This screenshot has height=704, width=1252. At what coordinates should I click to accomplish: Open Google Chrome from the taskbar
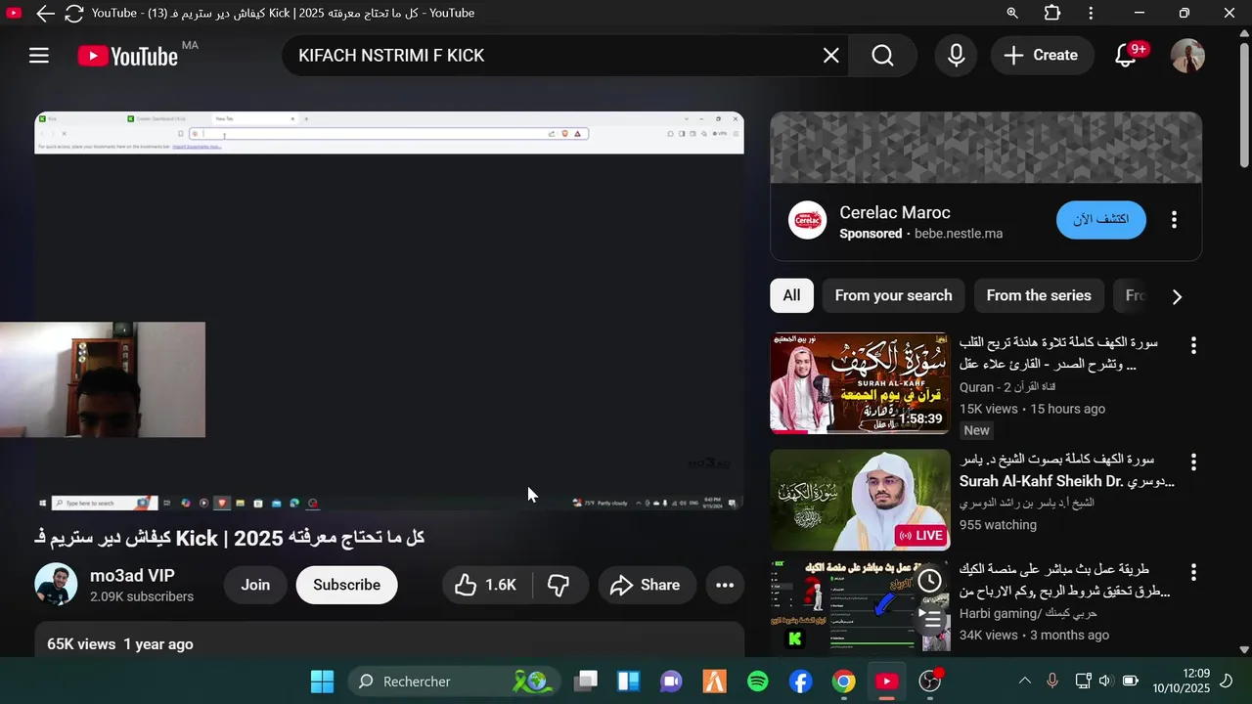[x=843, y=682]
